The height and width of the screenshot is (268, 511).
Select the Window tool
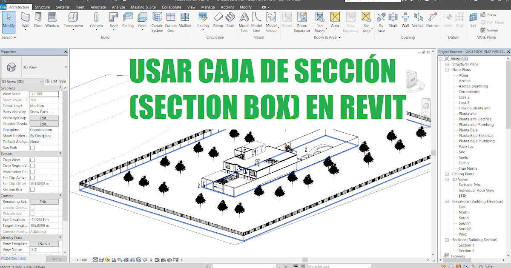(x=52, y=21)
